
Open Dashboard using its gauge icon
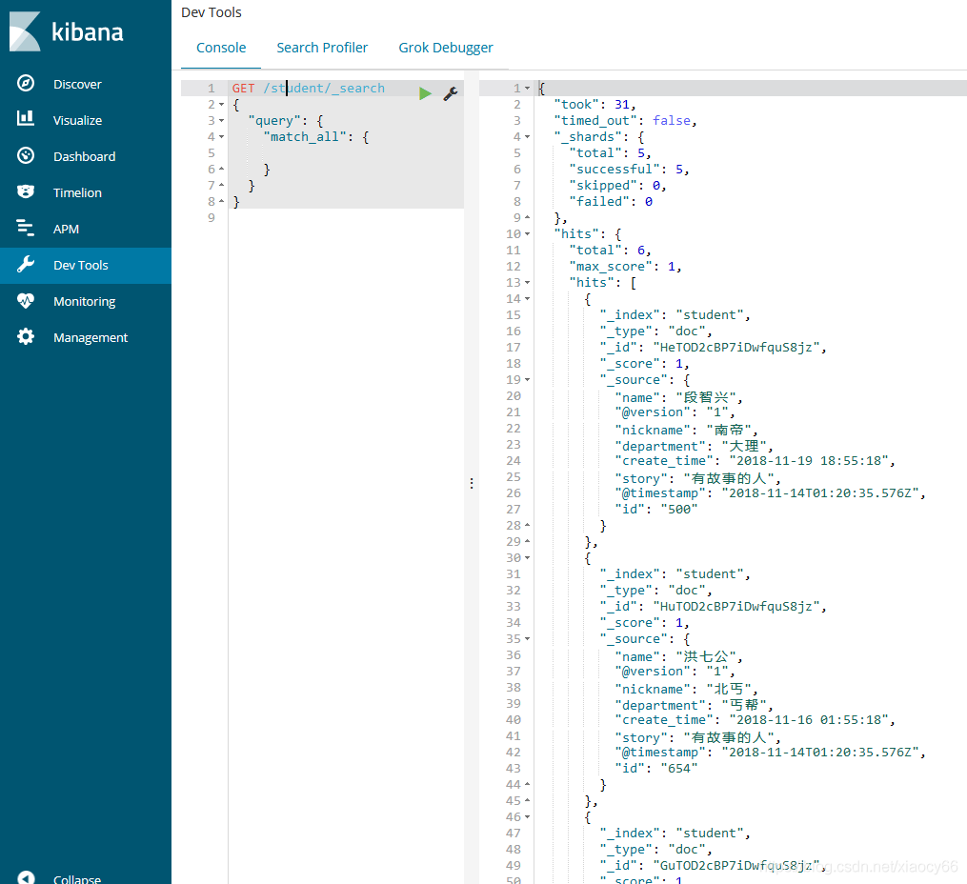point(26,156)
